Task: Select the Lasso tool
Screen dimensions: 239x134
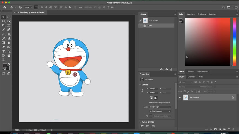Action: [4, 21]
